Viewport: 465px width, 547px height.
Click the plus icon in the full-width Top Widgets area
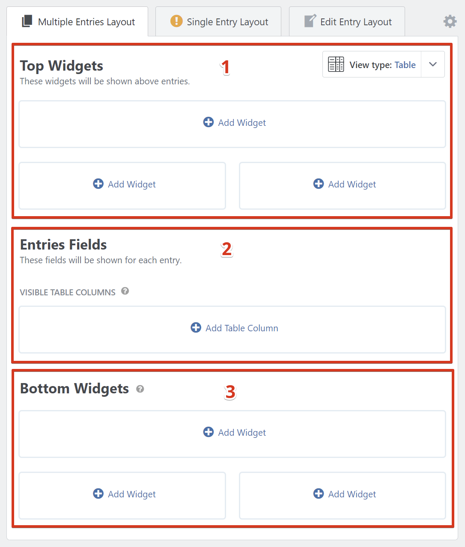209,122
